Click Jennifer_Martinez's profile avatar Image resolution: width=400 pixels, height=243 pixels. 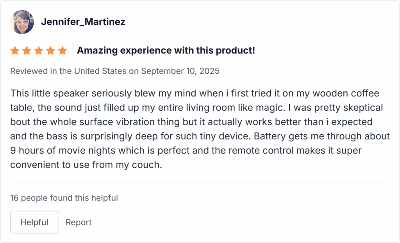pos(22,22)
